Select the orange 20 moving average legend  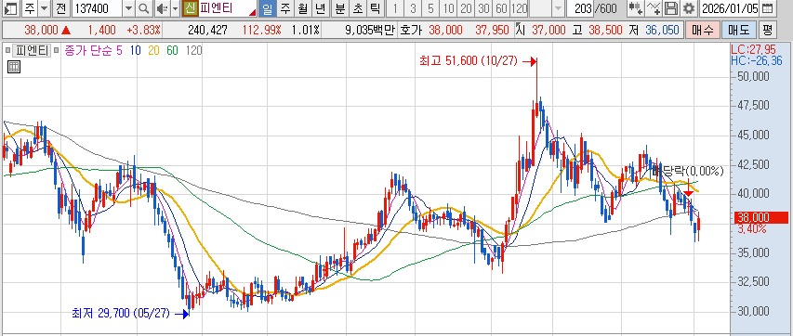(153, 50)
